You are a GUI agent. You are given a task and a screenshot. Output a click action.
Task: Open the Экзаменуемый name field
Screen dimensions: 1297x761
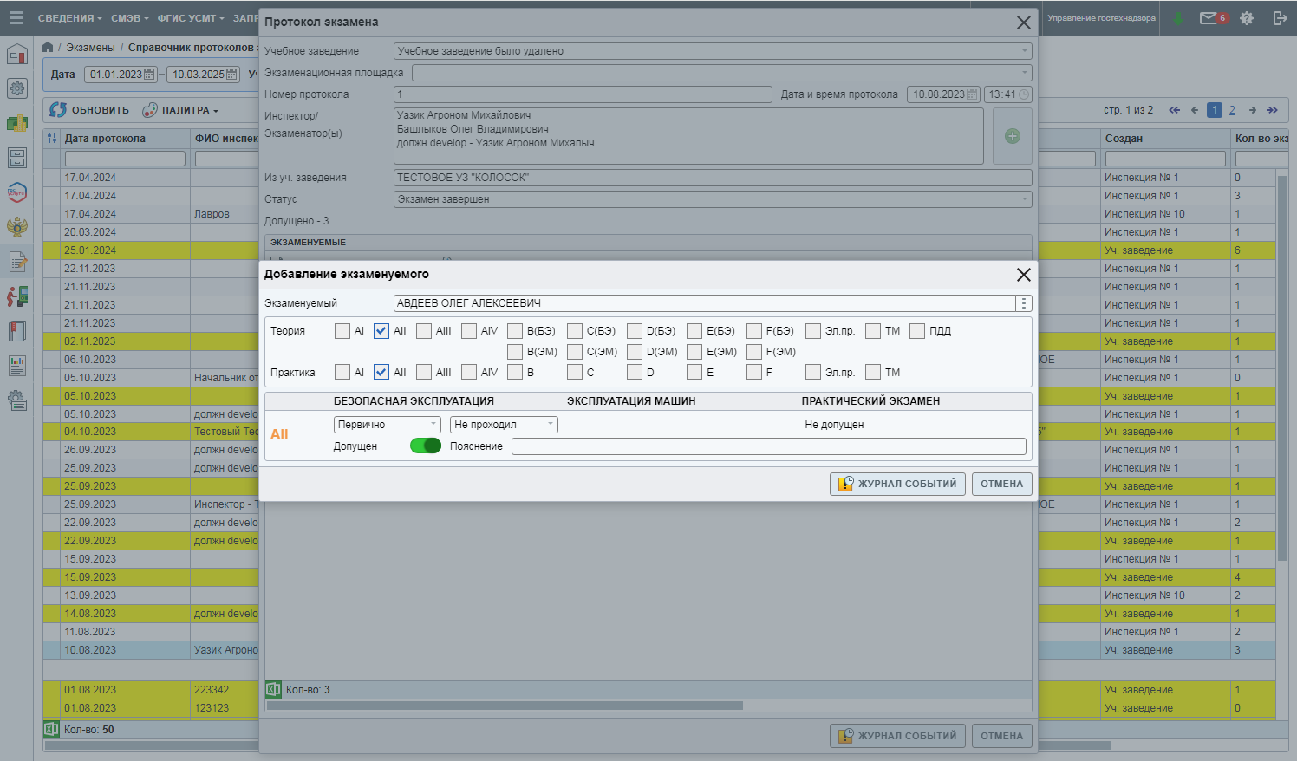[x=704, y=303]
